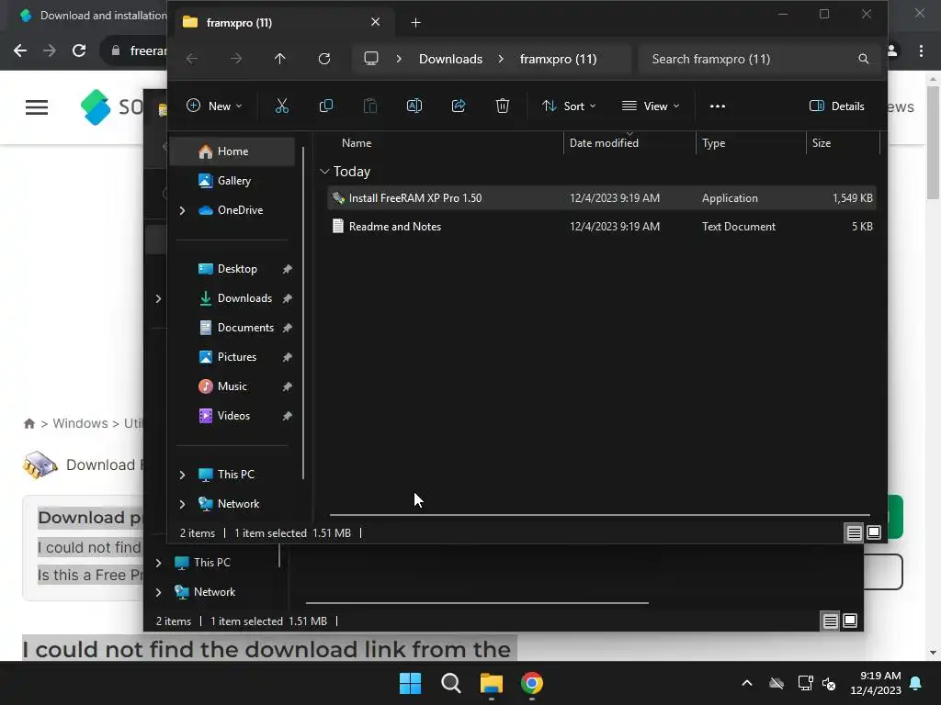Click the muted volume tray icon
Screen dimensions: 941x705
[x=829, y=683]
